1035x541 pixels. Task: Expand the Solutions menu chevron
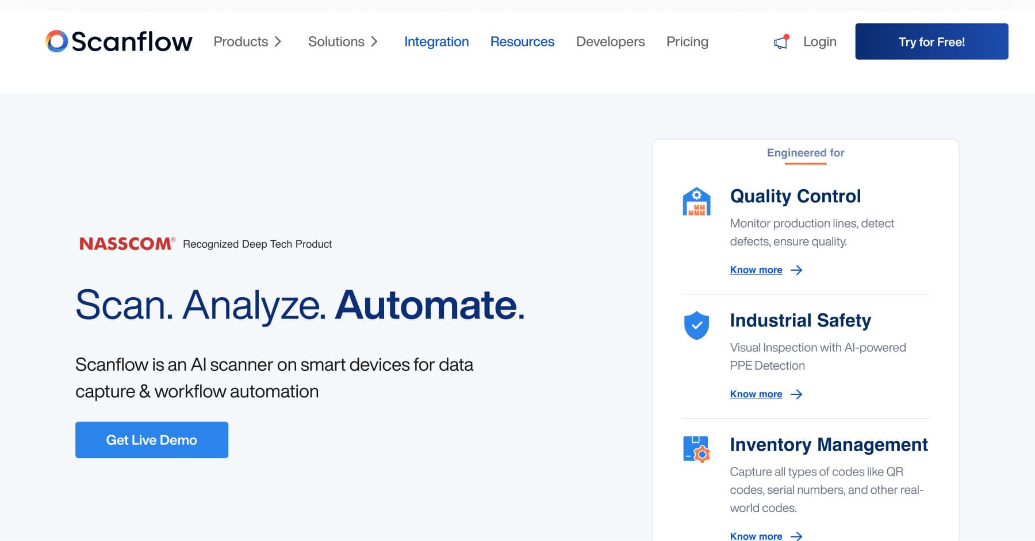click(x=374, y=42)
